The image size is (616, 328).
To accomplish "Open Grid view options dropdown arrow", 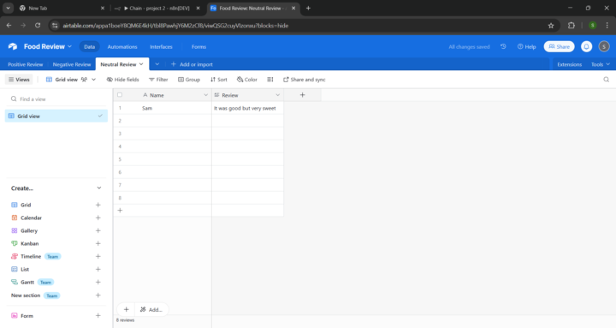I will 93,80.
